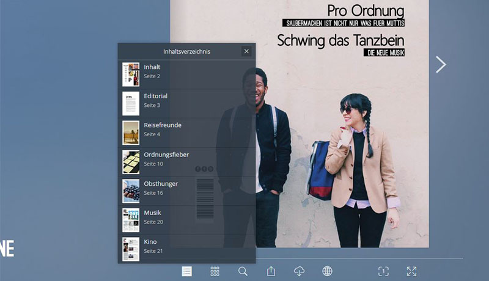Click the share icon
The height and width of the screenshot is (281, 489).
point(271,271)
